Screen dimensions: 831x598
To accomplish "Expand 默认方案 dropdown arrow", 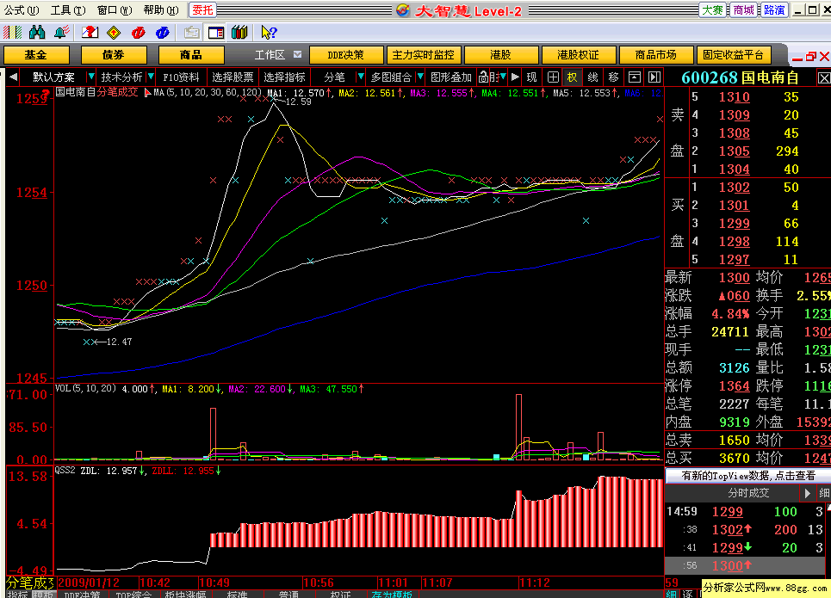I will [x=90, y=77].
